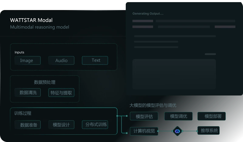Select the Text input button
The width and height of the screenshot is (243, 142).
tap(95, 61)
